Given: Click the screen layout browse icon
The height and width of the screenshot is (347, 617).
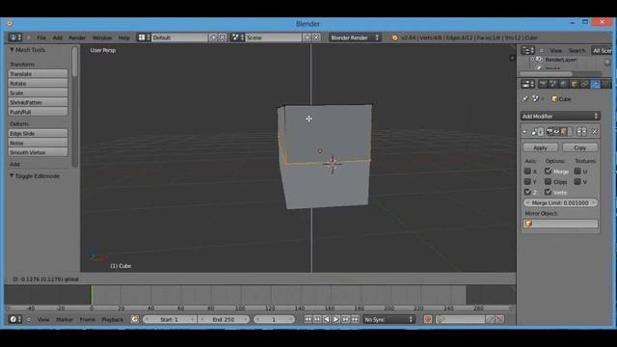Looking at the screenshot, I should coord(144,38).
